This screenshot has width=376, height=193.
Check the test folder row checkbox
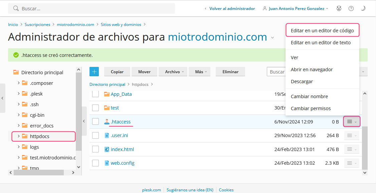coord(96,108)
